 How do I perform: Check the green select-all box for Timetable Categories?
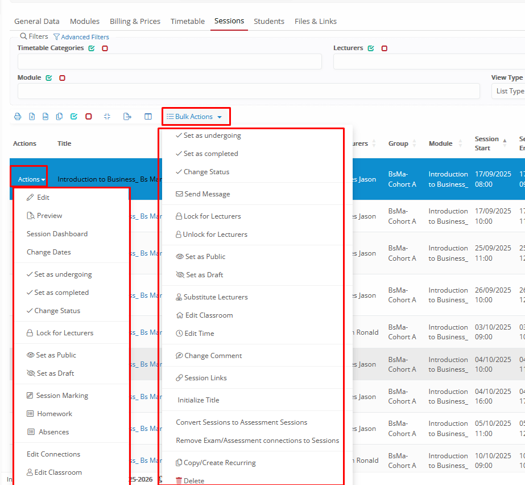coord(92,48)
